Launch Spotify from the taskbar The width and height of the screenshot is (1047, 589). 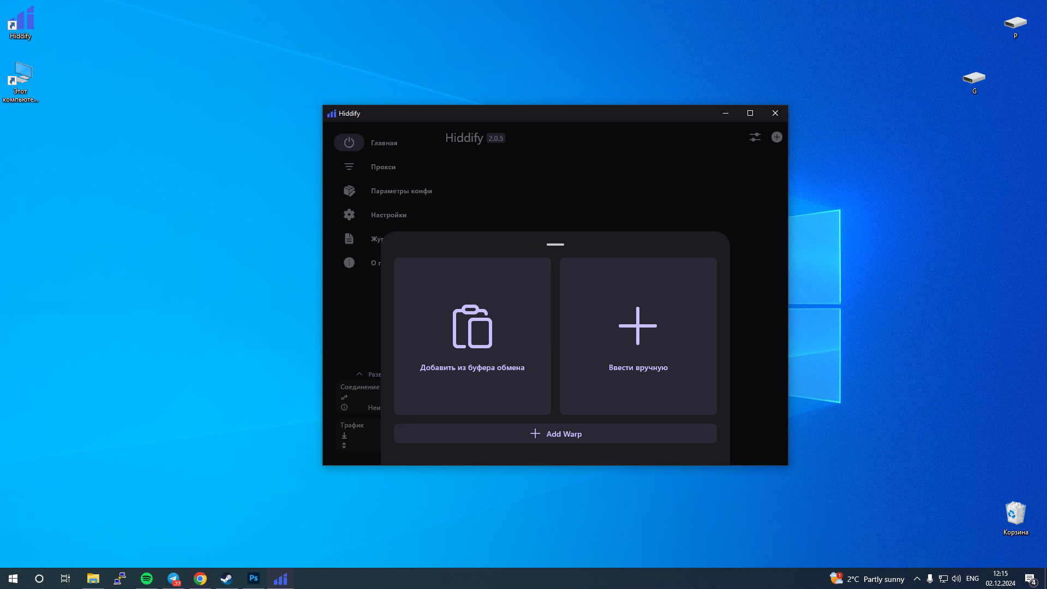pos(147,579)
